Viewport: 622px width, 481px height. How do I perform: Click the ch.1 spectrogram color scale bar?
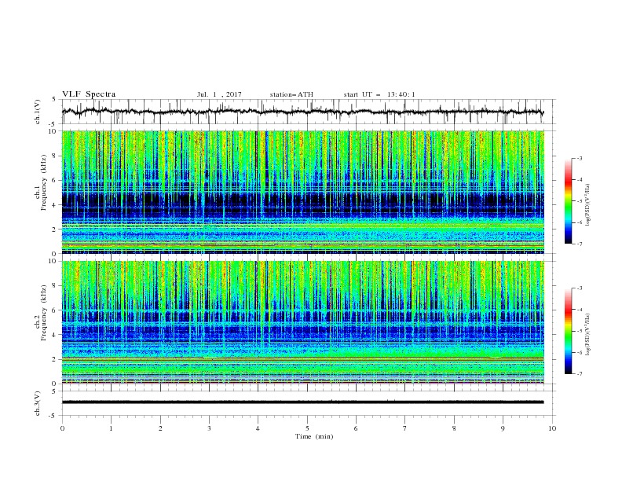[569, 201]
